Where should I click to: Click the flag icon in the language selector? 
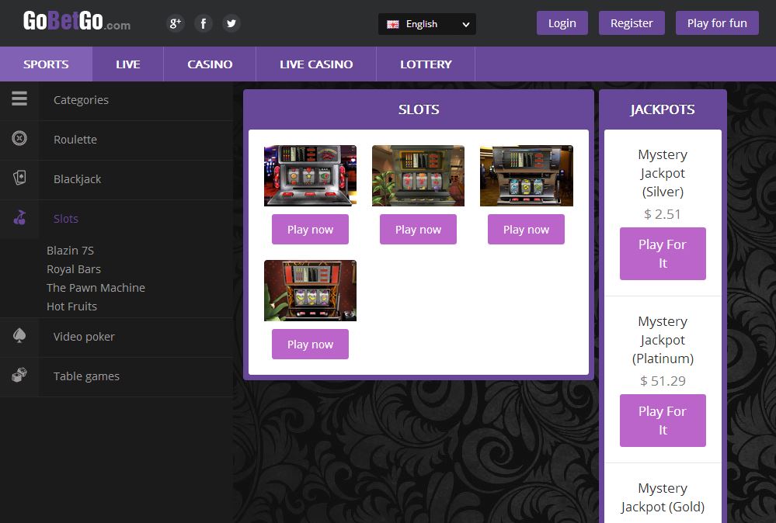393,24
